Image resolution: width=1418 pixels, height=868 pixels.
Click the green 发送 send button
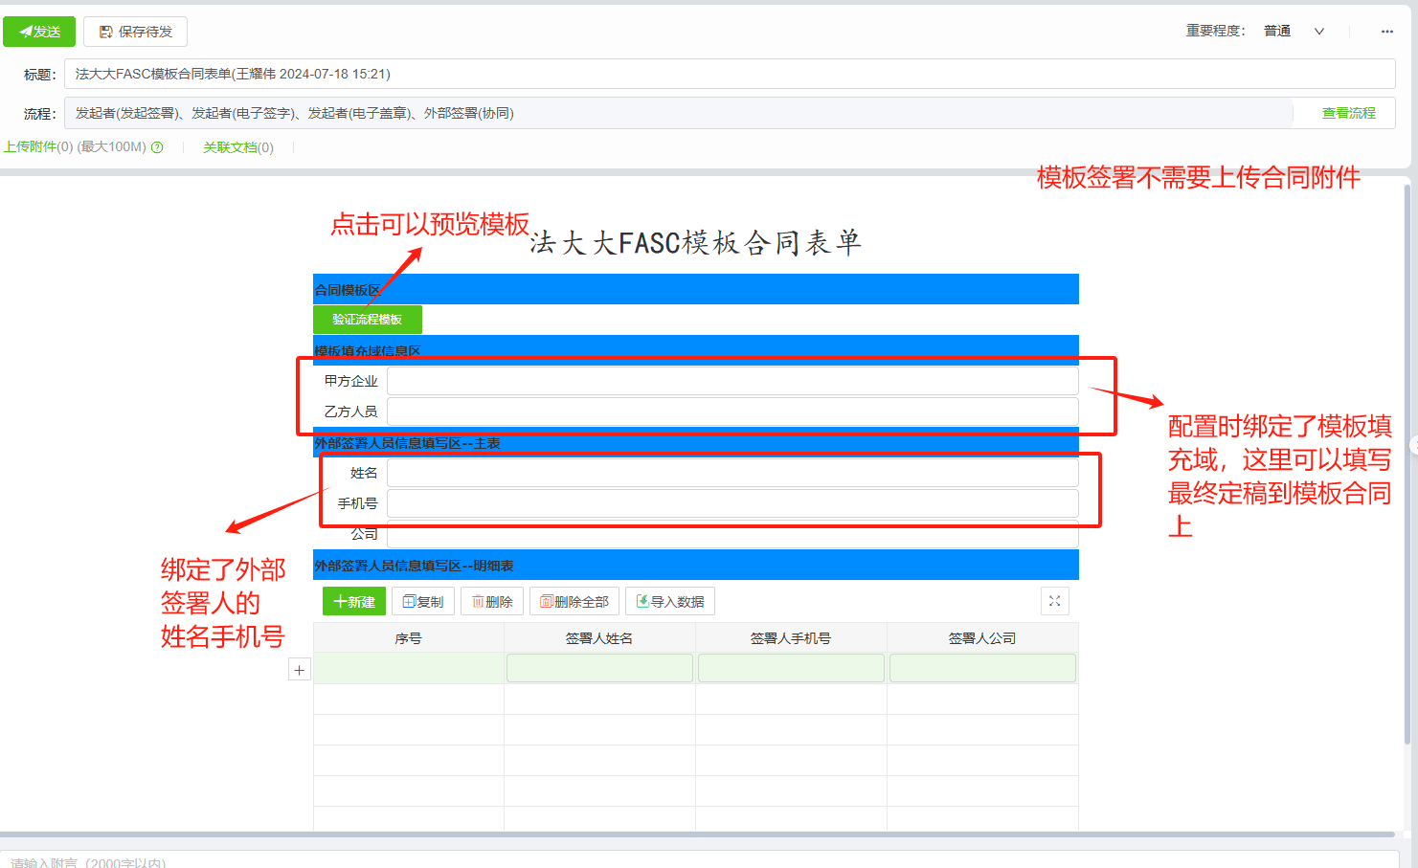[x=39, y=32]
